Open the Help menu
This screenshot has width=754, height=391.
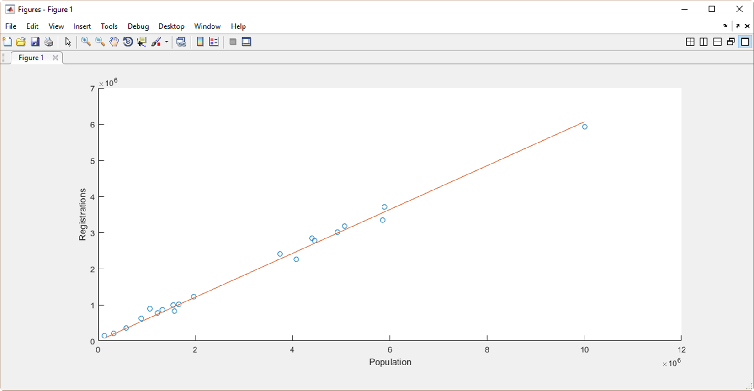point(239,26)
